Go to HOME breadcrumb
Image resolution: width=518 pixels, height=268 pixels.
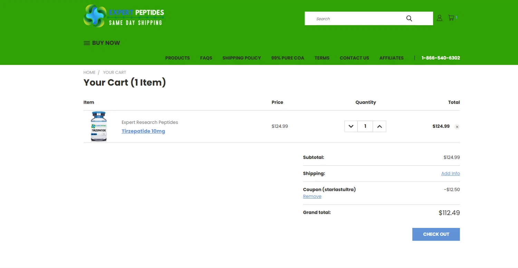[89, 73]
